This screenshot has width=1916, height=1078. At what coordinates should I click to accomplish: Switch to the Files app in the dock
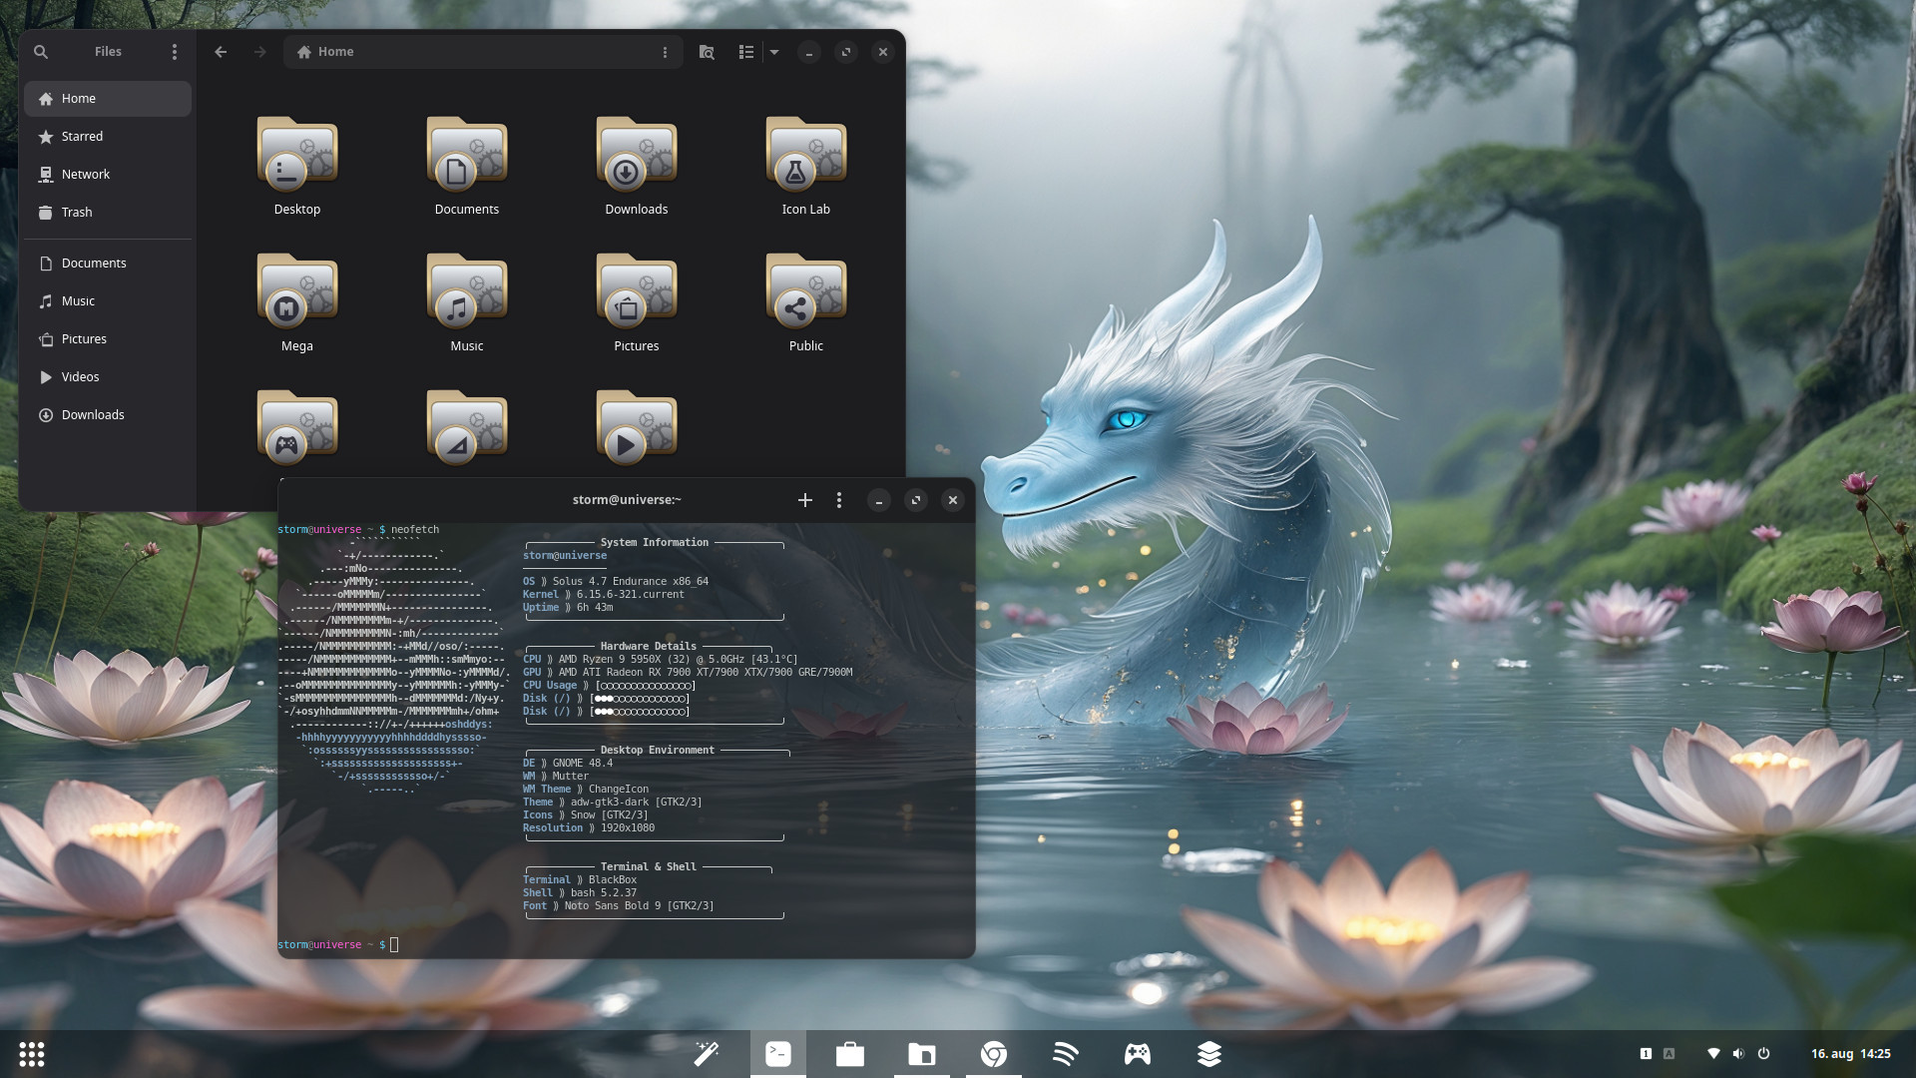click(922, 1054)
